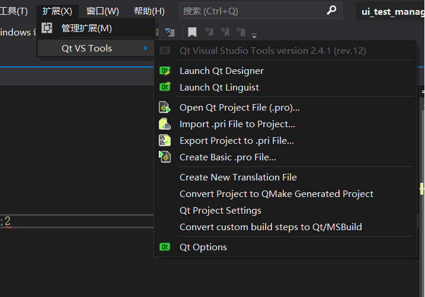Image resolution: width=425 pixels, height=297 pixels.
Task: Go to next bookmark
Action: (x=225, y=32)
